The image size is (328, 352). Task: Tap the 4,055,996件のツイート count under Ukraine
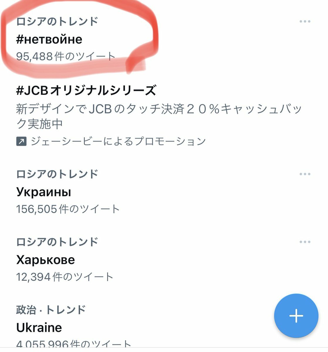pos(73,344)
